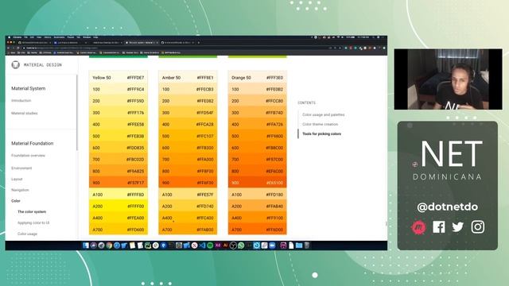This screenshot has height=286, width=509.
Task: Launch Siri from the dock
Action: (x=93, y=245)
